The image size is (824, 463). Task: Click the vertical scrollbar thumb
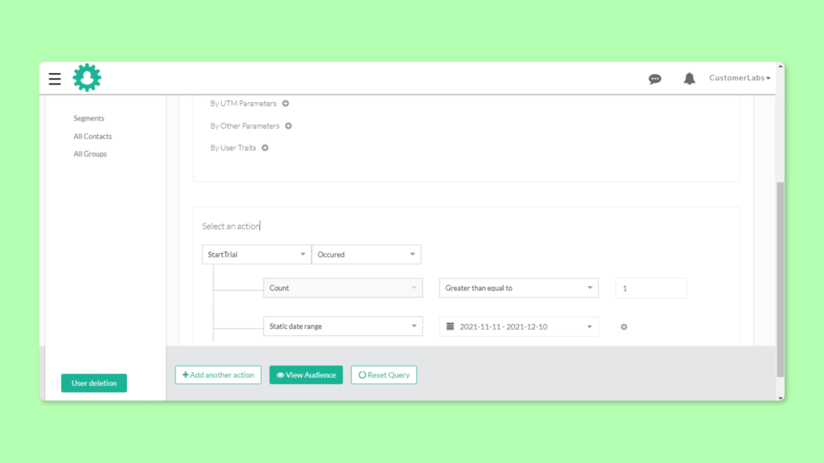[x=781, y=279]
